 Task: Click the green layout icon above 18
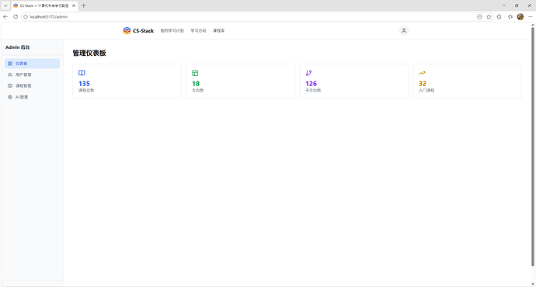195,73
